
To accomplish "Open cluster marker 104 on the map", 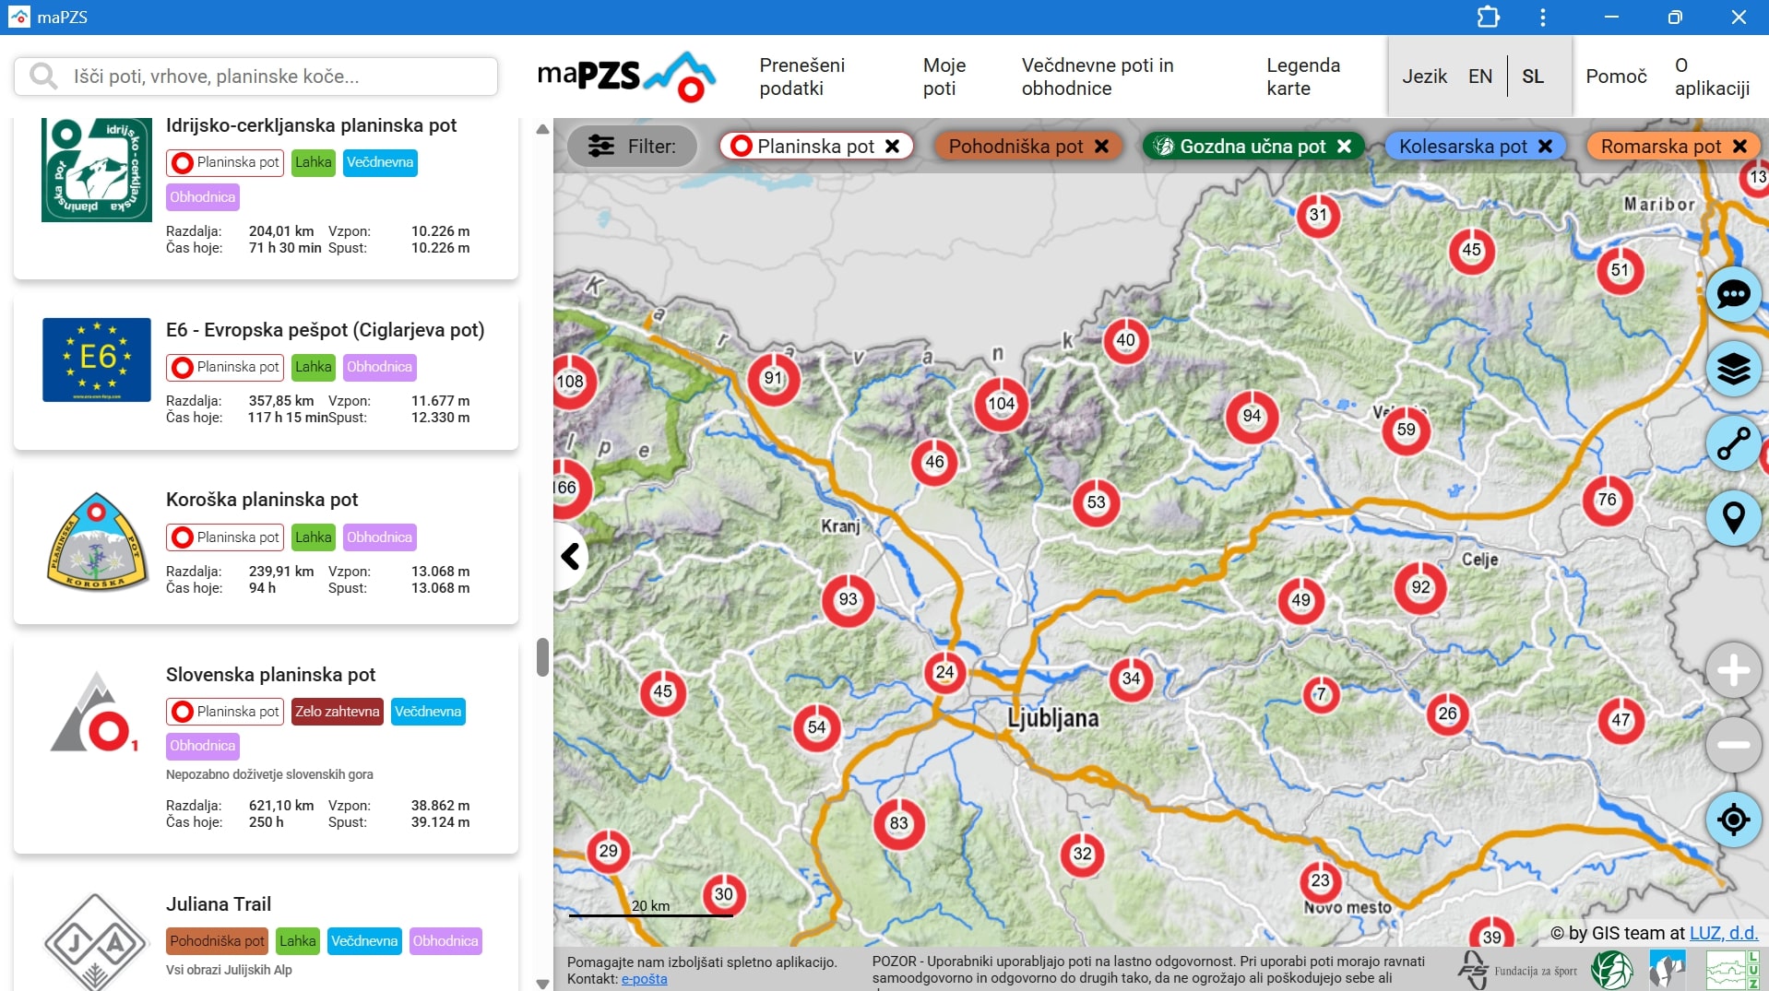I will coord(1001,404).
